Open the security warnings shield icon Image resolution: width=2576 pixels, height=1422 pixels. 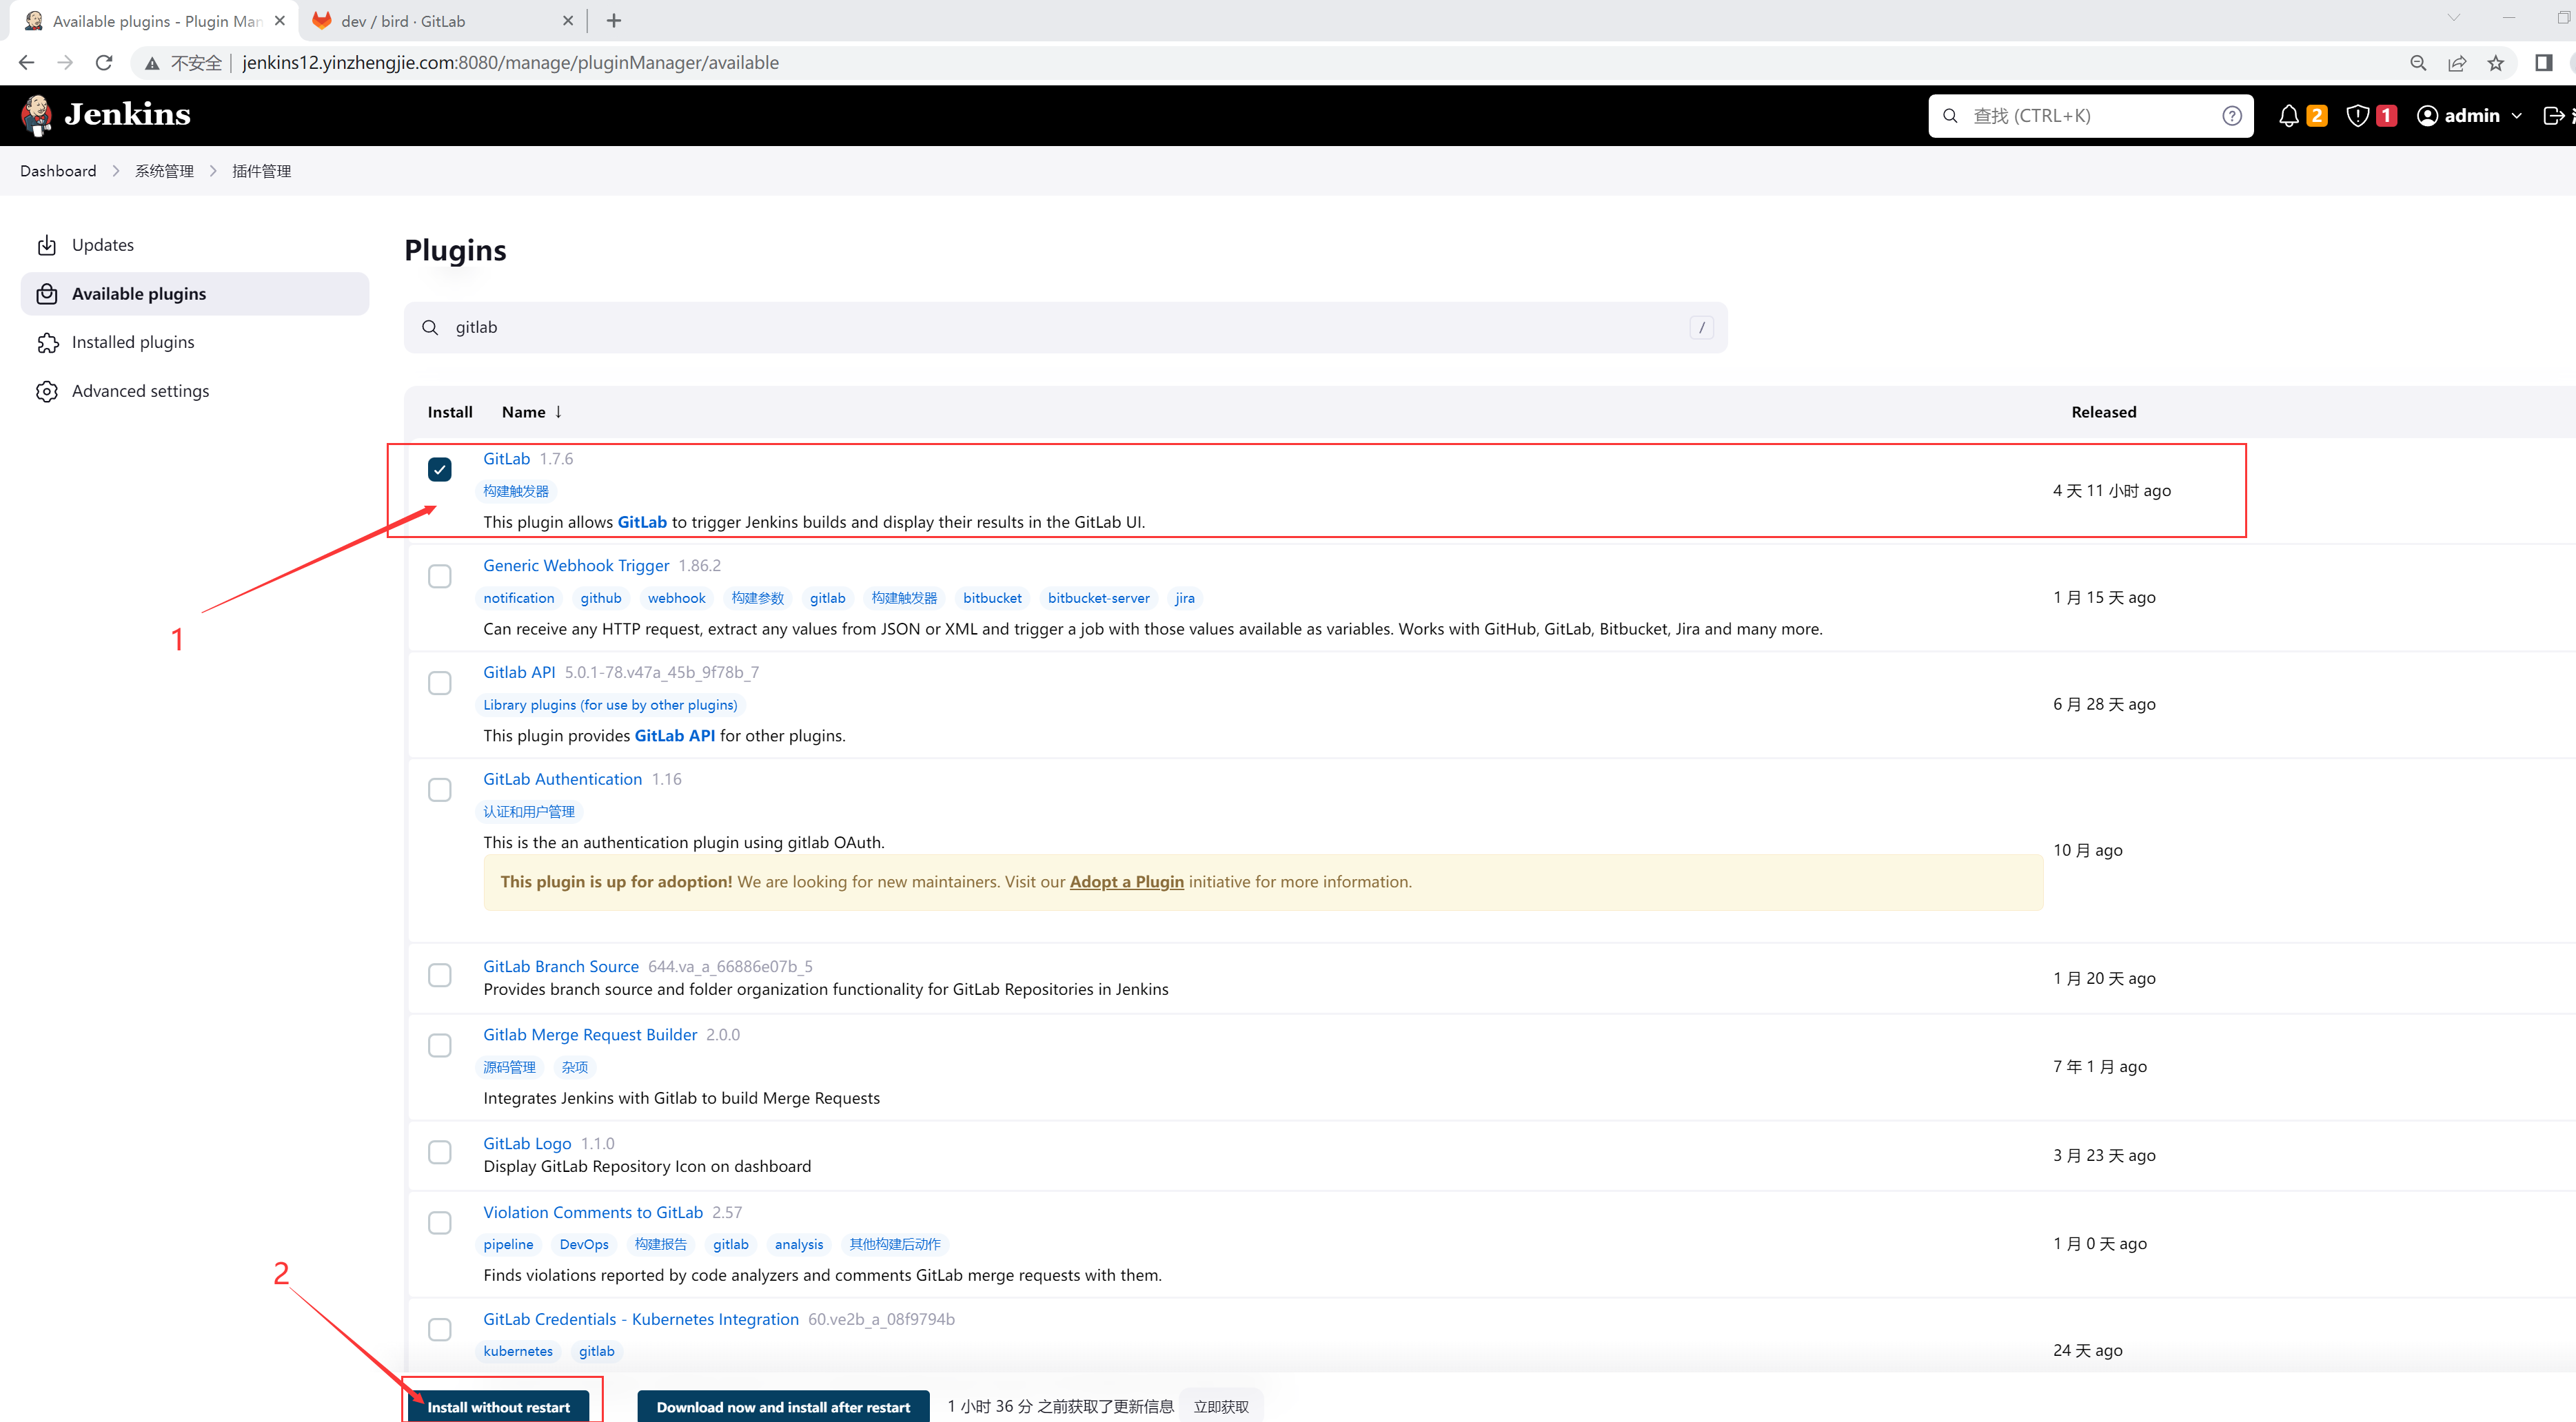point(2357,116)
